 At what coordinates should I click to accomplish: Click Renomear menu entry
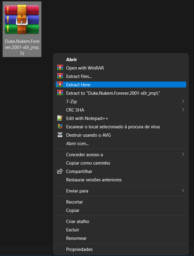[76, 238]
